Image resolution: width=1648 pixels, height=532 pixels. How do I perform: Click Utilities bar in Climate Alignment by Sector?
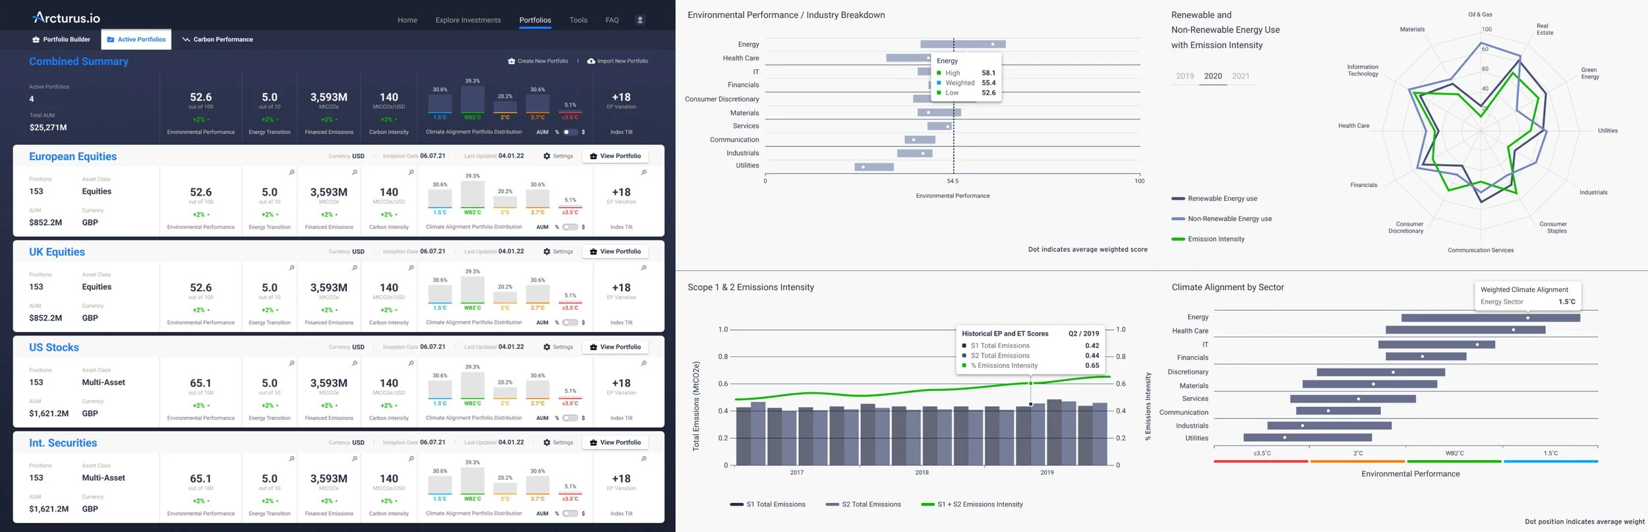1307,438
